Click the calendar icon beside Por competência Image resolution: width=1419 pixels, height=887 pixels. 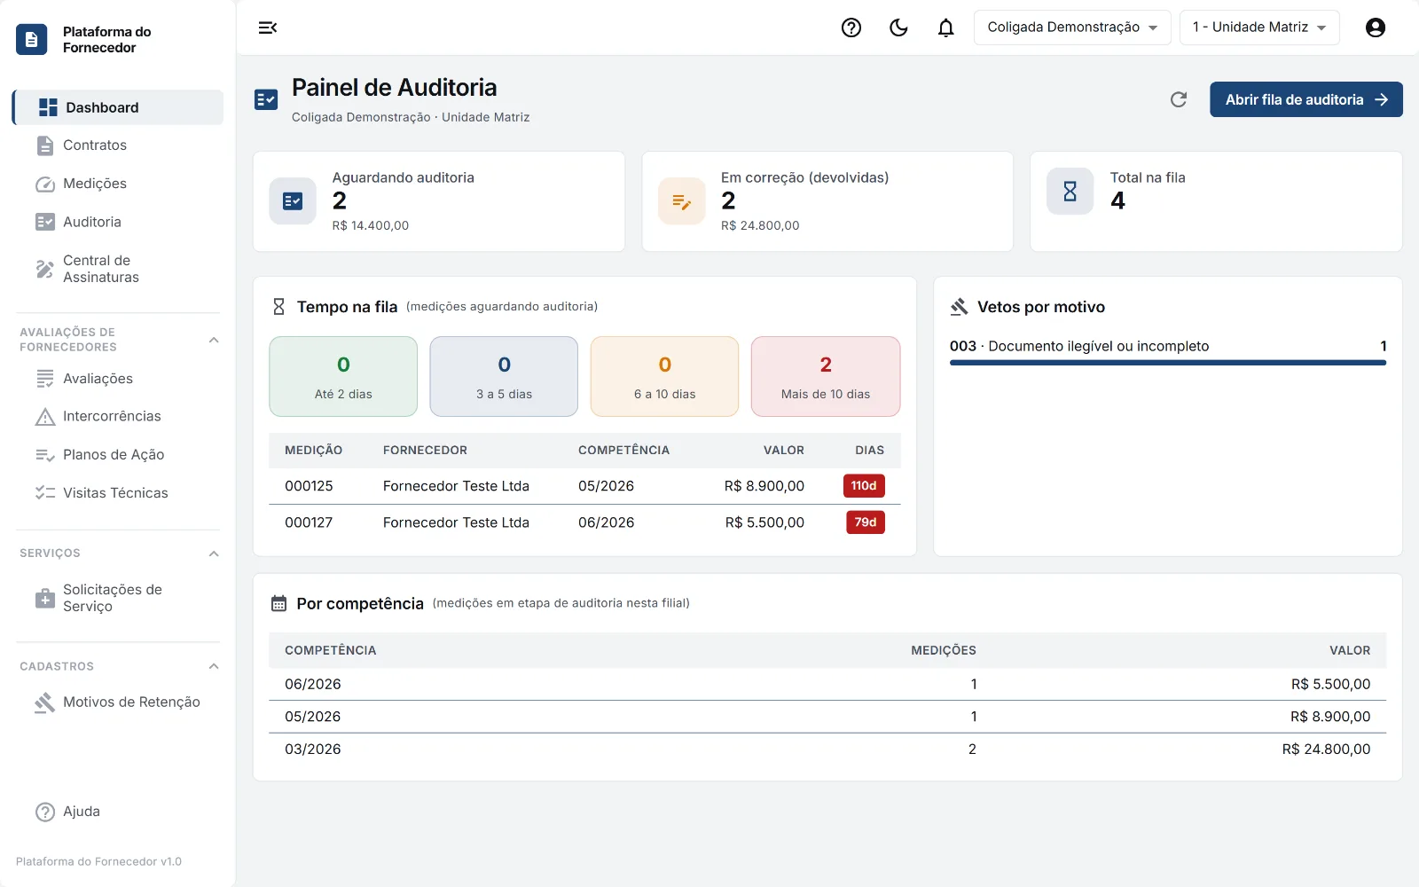[x=278, y=604]
